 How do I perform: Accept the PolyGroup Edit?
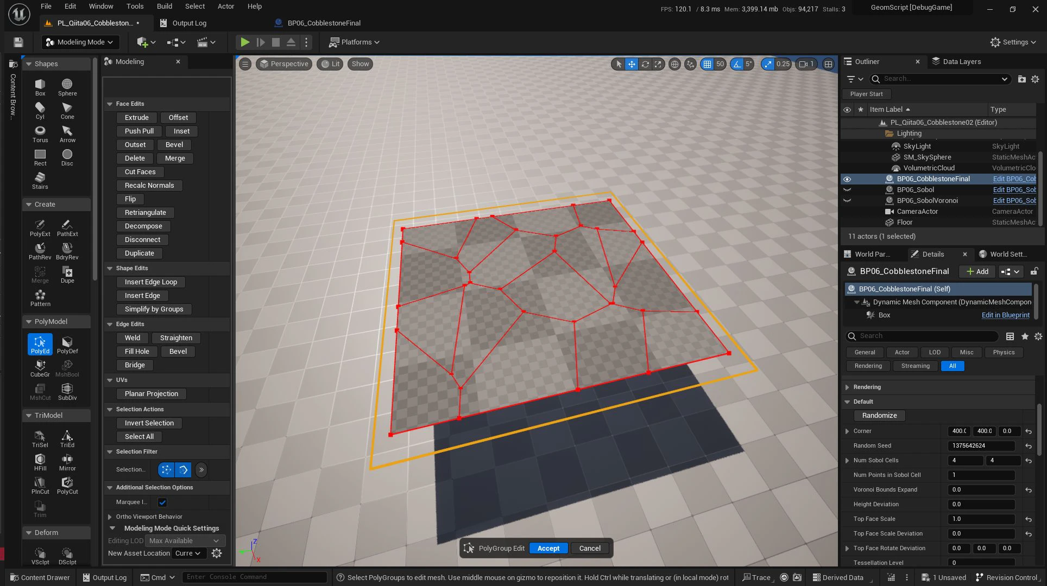(548, 549)
